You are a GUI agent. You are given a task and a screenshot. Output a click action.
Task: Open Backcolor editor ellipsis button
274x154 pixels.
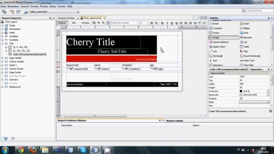click(268, 95)
